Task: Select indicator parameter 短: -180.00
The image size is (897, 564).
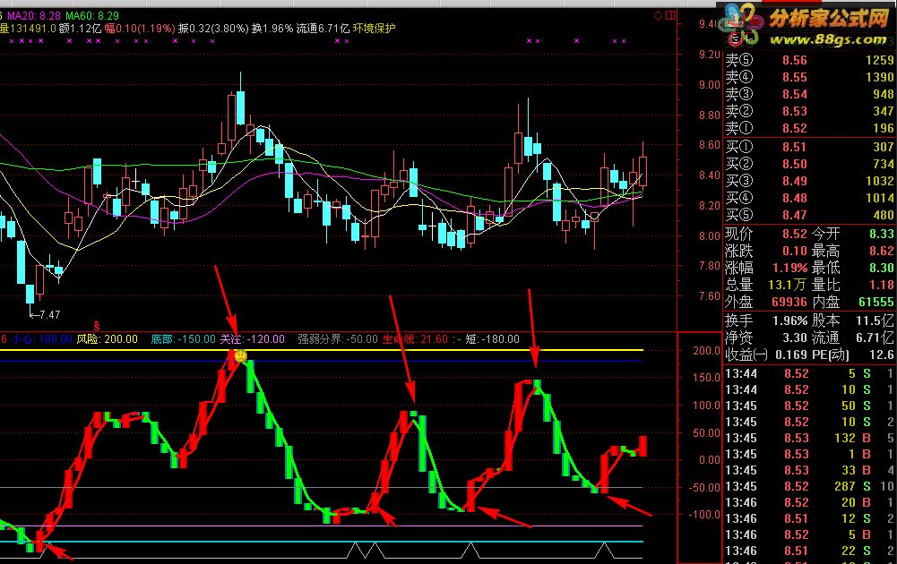Action: coord(493,339)
